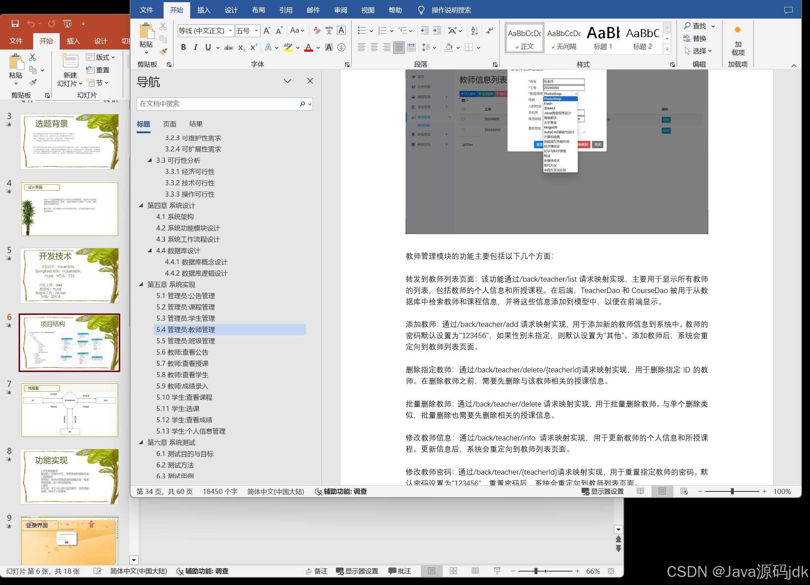This screenshot has height=585, width=810.
Task: Open 版式 layout dropdown in PowerPoint
Action: pos(101,57)
